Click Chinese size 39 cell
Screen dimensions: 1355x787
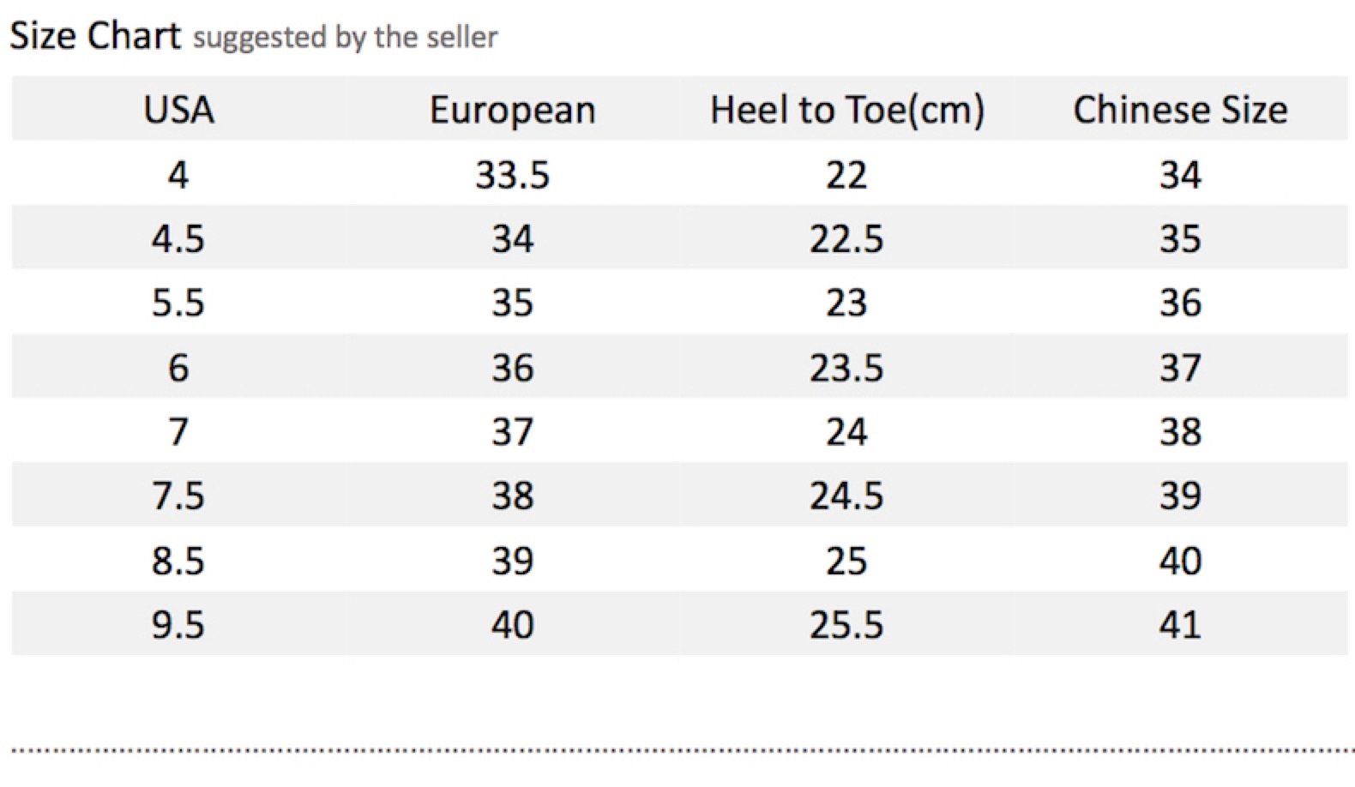[1181, 496]
